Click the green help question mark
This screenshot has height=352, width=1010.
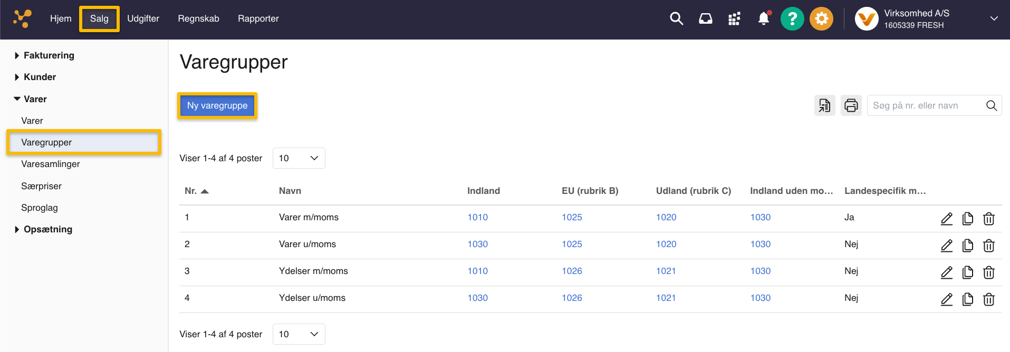point(792,19)
